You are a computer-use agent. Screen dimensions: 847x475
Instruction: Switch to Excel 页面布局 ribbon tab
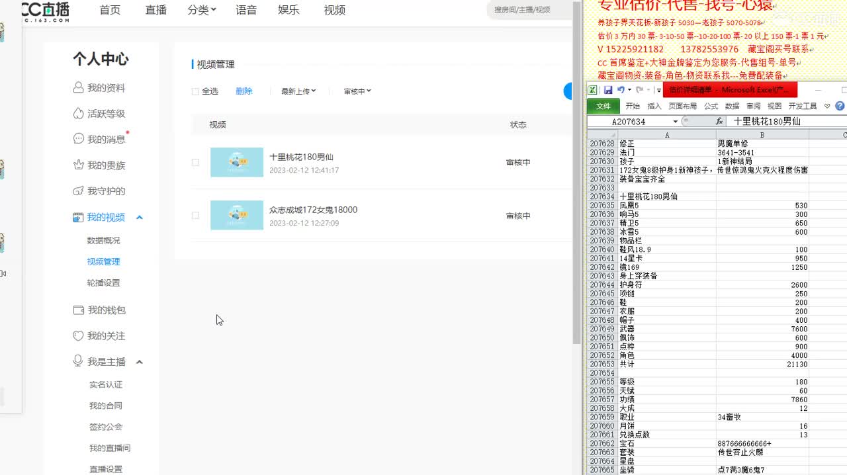pyautogui.click(x=683, y=106)
